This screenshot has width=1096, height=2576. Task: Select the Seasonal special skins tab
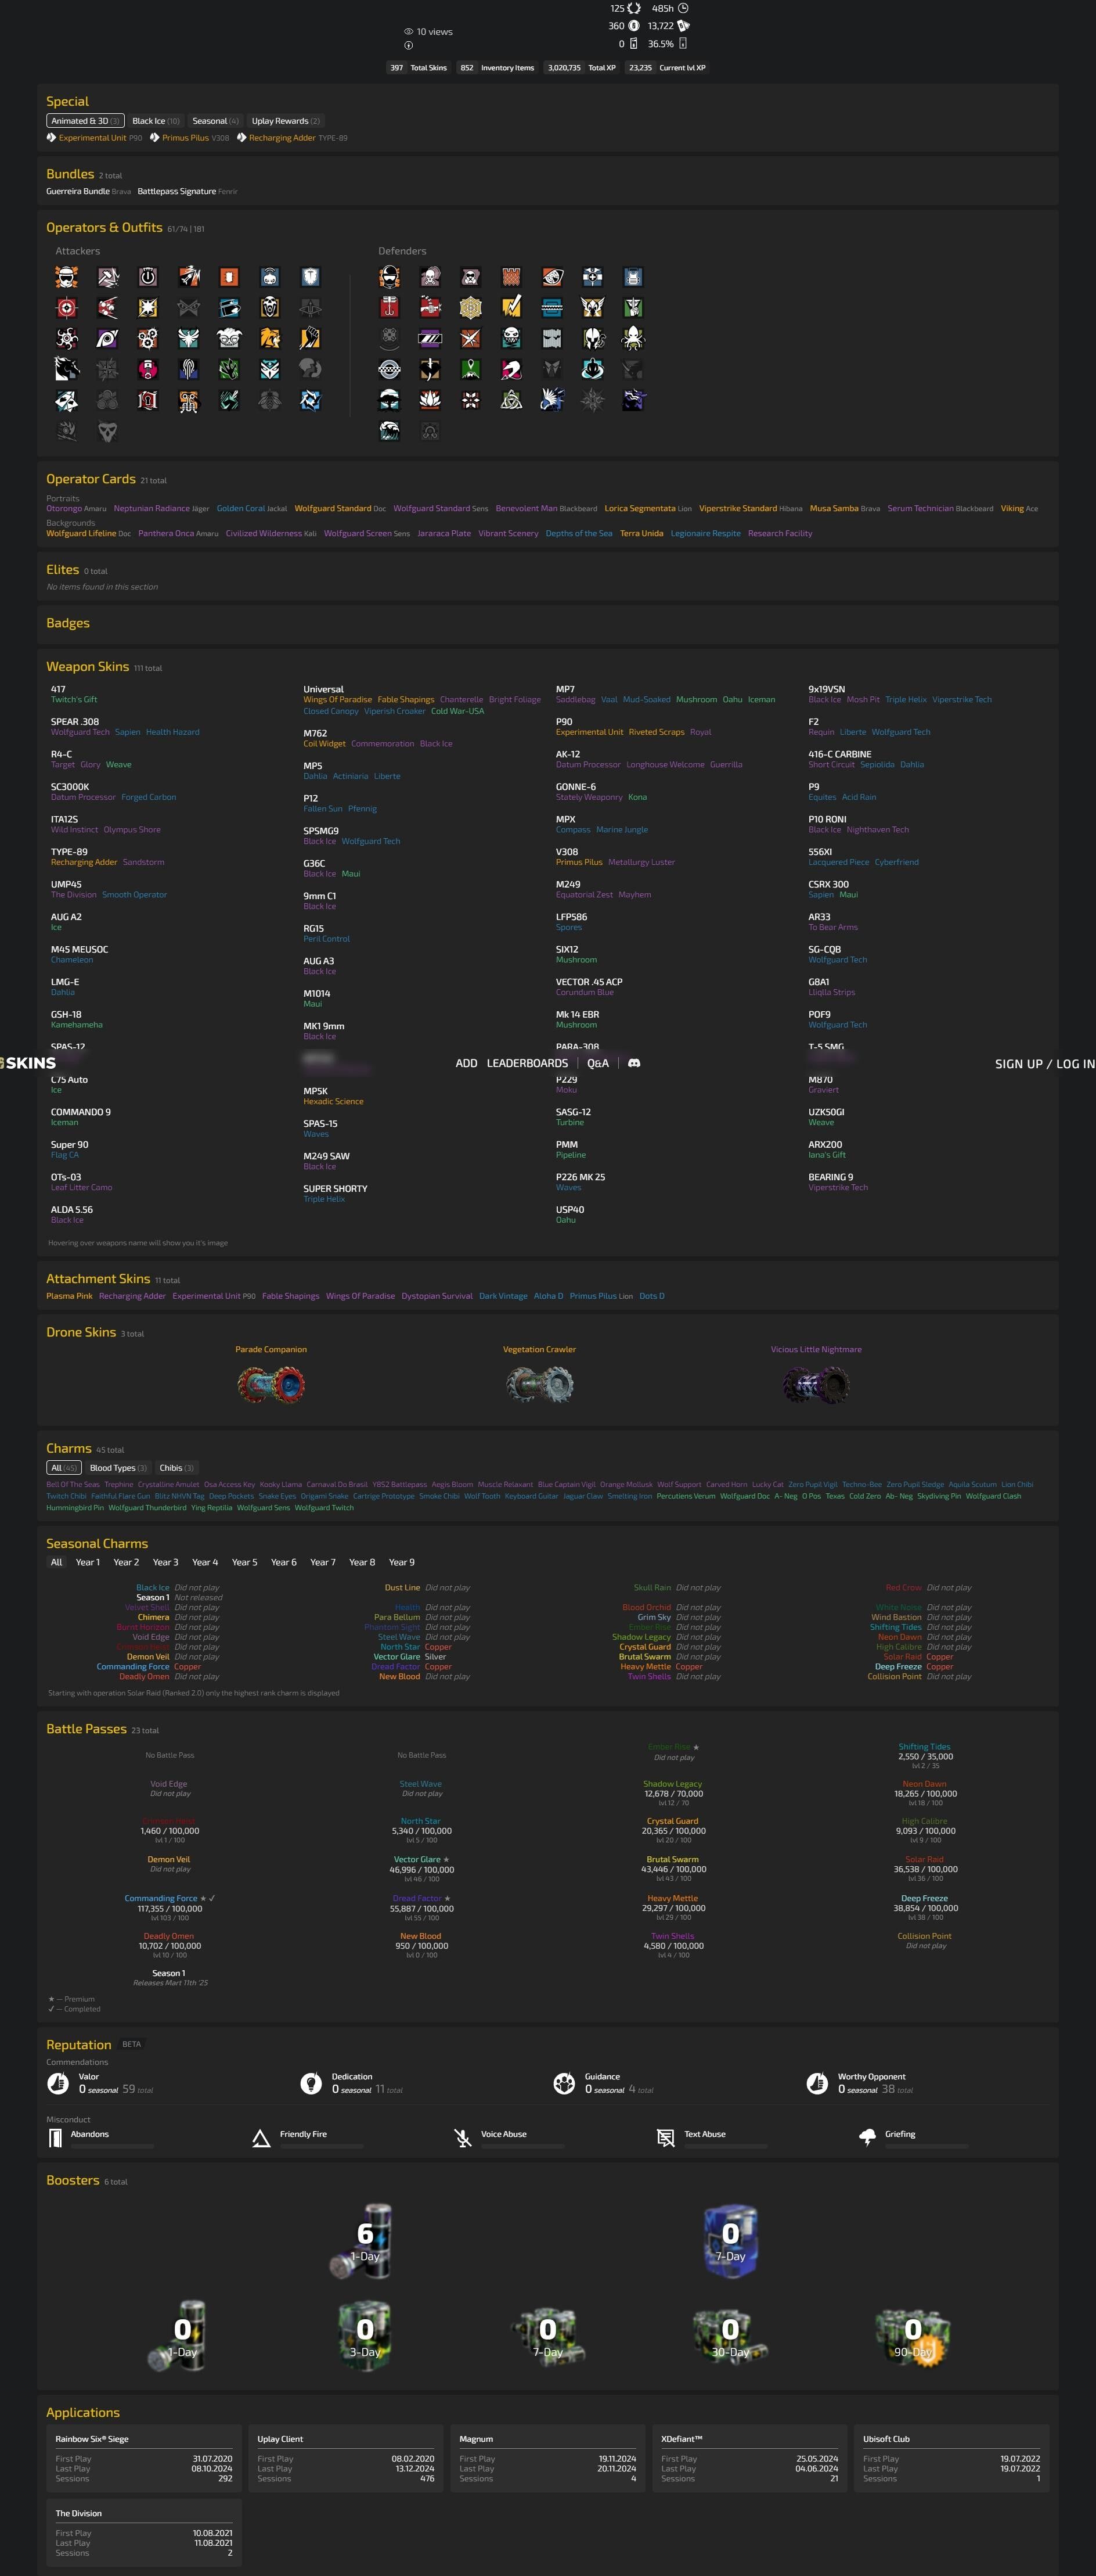pyautogui.click(x=216, y=121)
